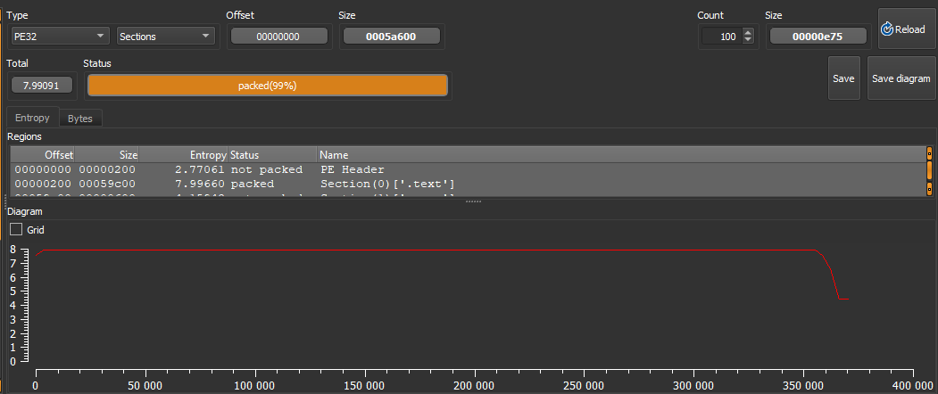Viewport: 938px width, 394px height.
Task: Click the Size field showing 00000e75
Action: click(818, 37)
